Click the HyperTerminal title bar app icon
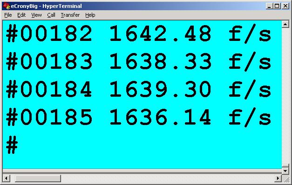Screen dimensions: 292x185 [x=7, y=6]
